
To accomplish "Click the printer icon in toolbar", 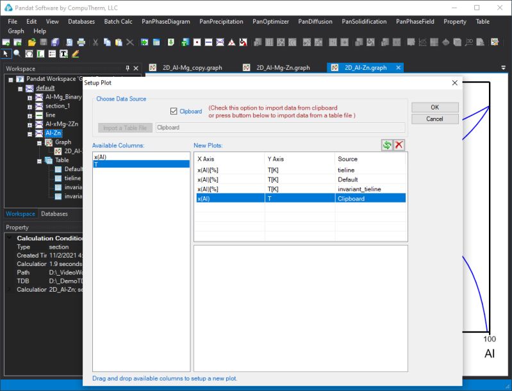I will [x=81, y=42].
